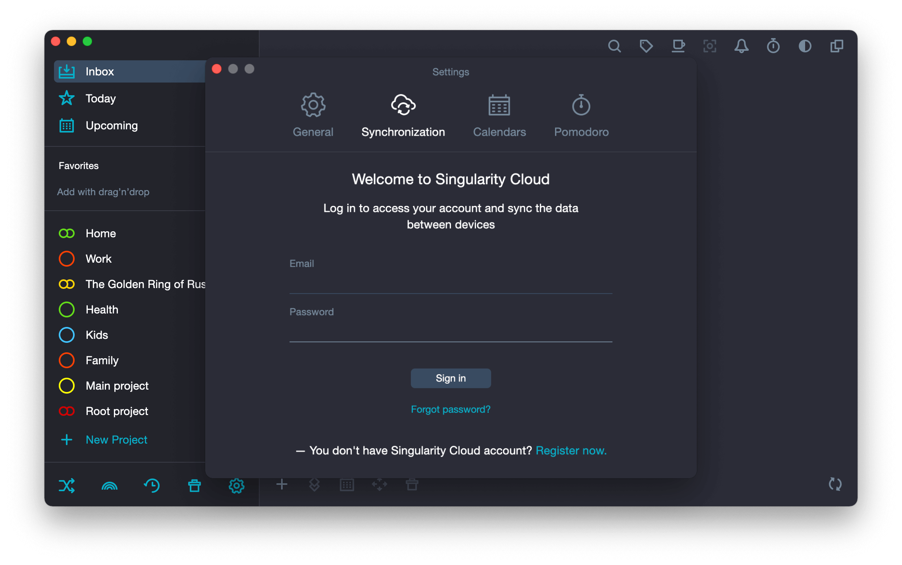The width and height of the screenshot is (902, 565).
Task: Click the sync arrows icon at bottom right
Action: pyautogui.click(x=835, y=484)
